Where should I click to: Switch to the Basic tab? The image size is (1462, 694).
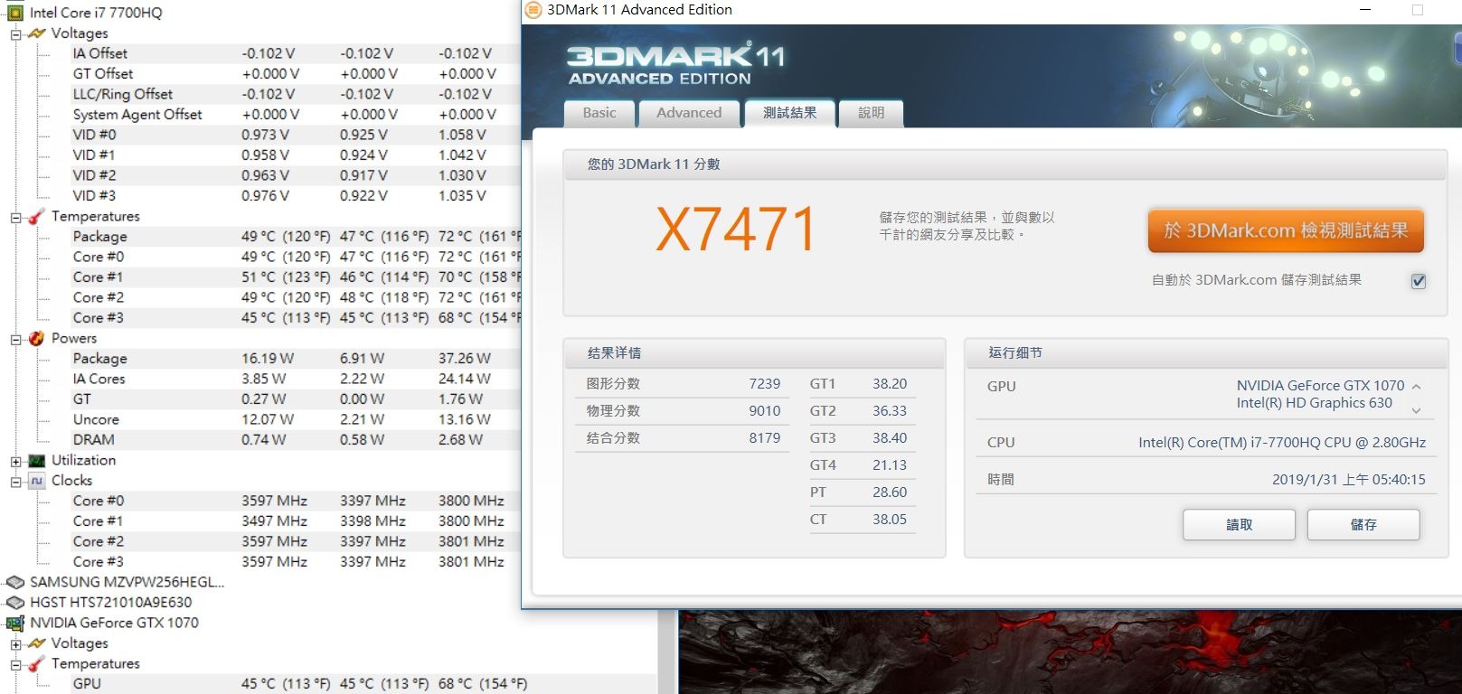pyautogui.click(x=599, y=113)
